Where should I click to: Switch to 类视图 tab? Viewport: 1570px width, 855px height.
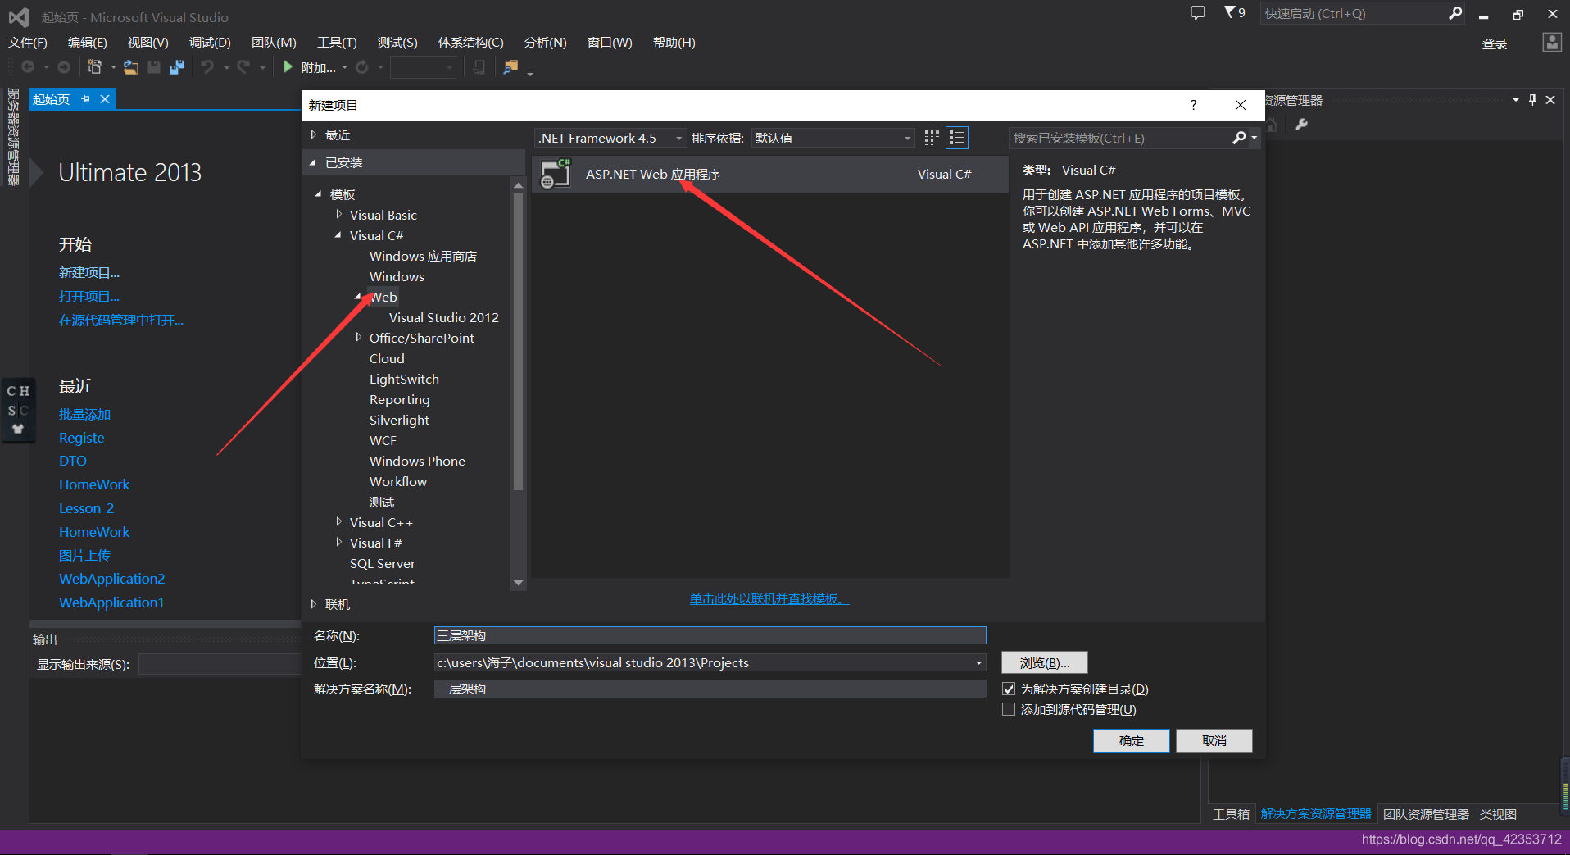pyautogui.click(x=1498, y=814)
